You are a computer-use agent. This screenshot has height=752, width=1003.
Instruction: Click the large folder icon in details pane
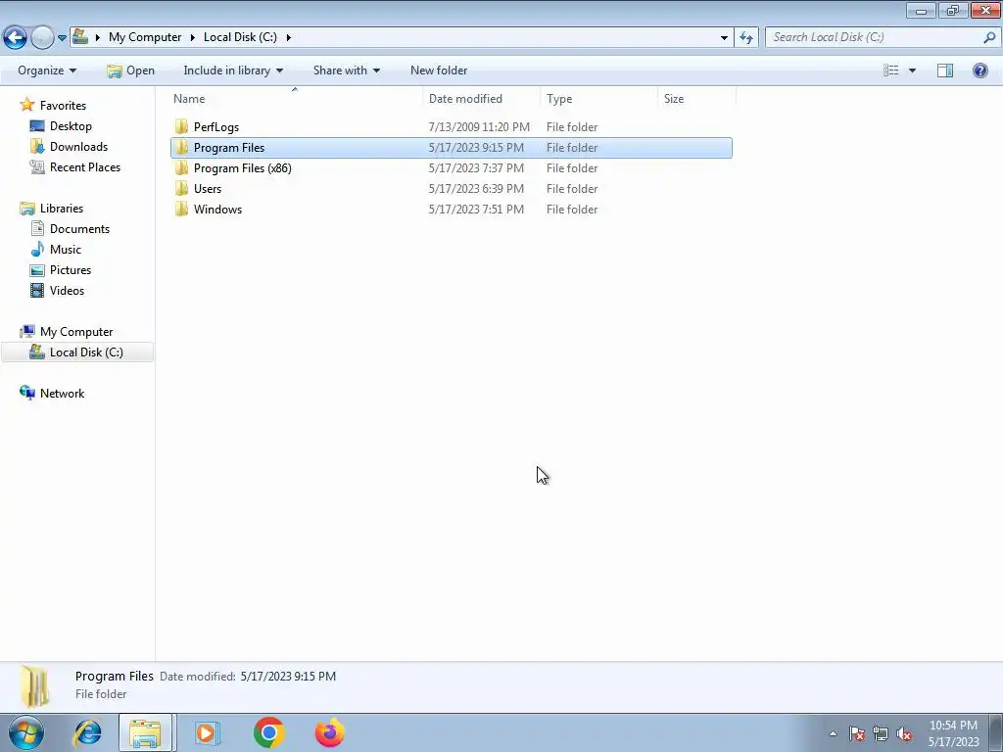(35, 686)
